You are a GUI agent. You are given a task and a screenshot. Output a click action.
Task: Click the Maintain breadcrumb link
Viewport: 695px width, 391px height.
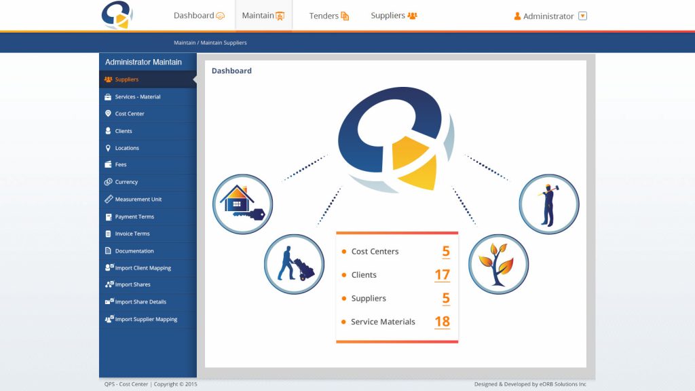click(184, 43)
